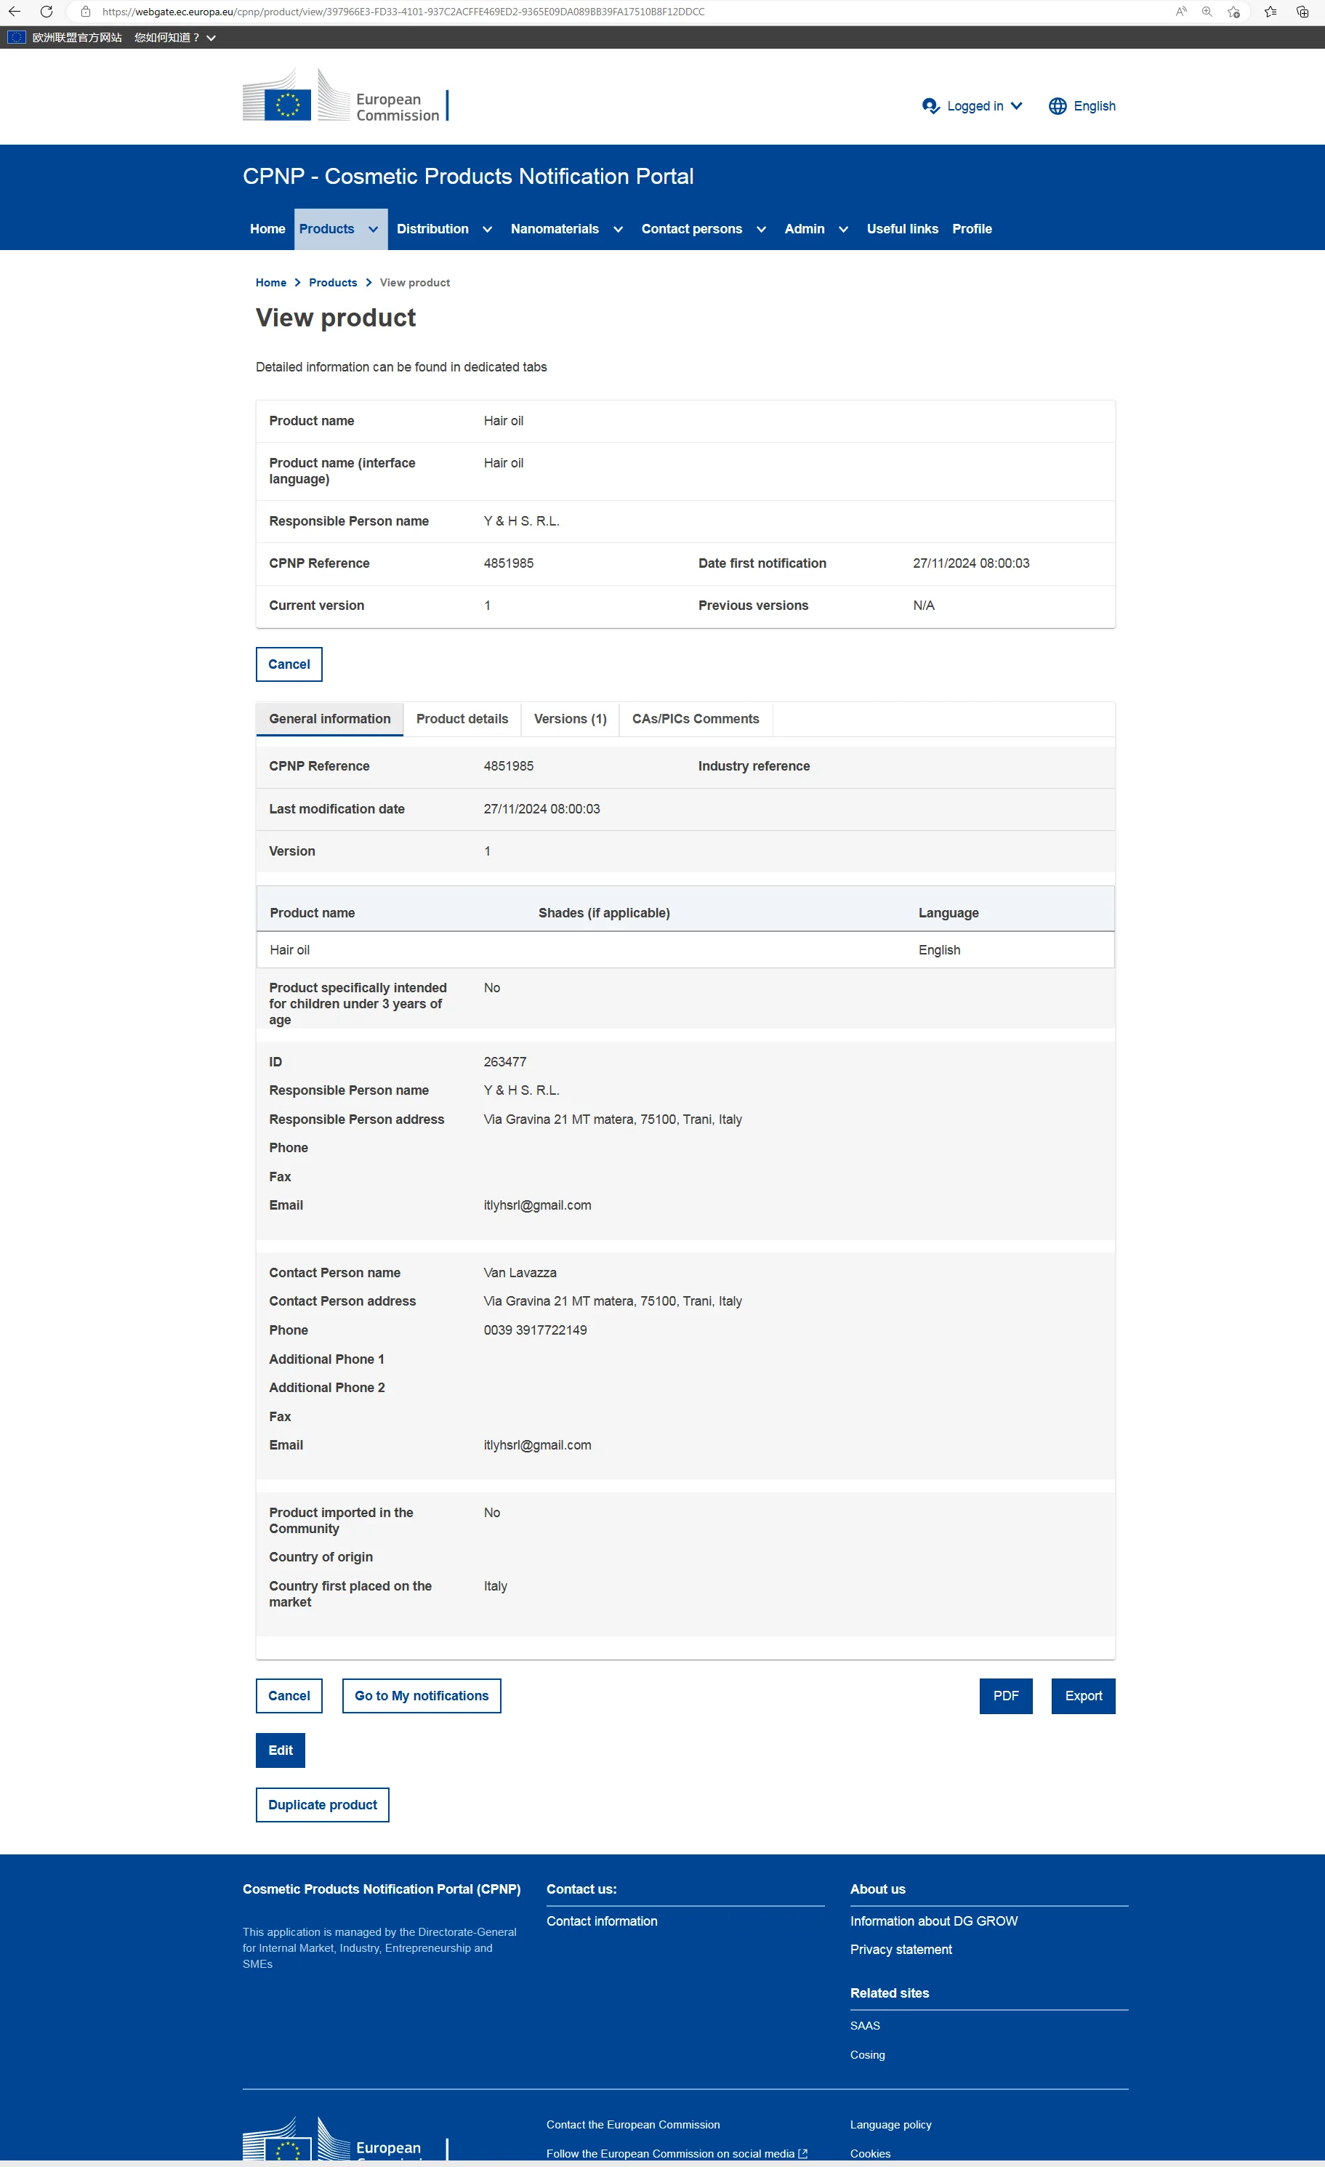Click the Export button
The width and height of the screenshot is (1325, 2167).
(1083, 1696)
